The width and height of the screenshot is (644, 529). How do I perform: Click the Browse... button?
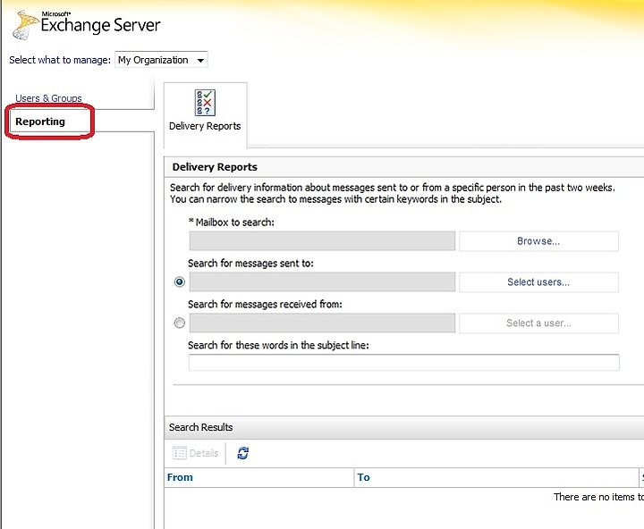[538, 241]
